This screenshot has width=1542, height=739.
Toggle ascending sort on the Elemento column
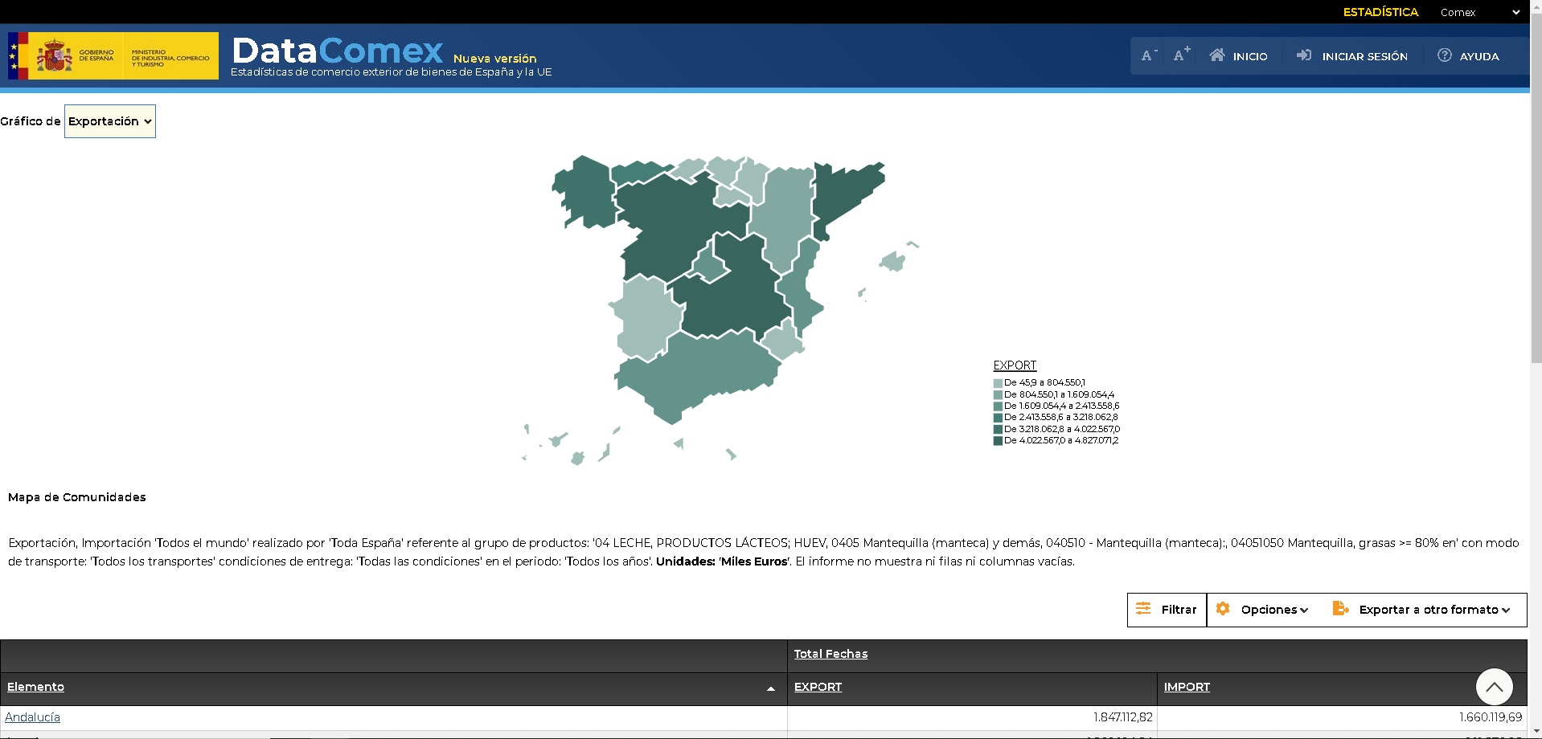(771, 688)
